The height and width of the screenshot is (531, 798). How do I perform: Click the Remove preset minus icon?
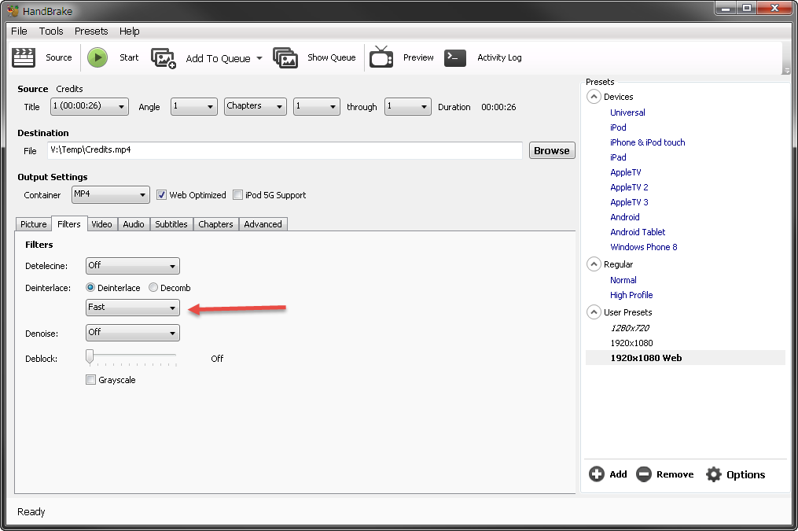644,474
